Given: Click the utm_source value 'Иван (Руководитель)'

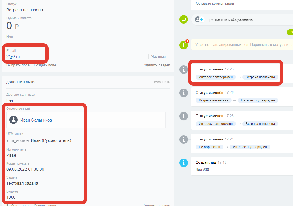Looking at the screenshot, I should (x=51, y=140).
